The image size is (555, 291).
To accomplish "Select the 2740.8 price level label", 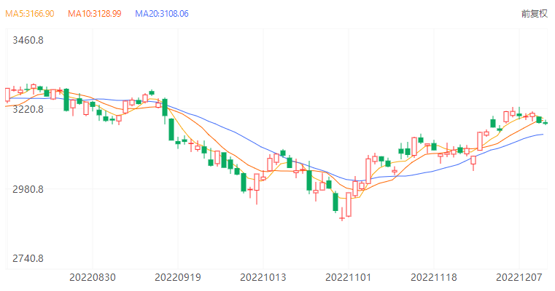I will [x=28, y=258].
